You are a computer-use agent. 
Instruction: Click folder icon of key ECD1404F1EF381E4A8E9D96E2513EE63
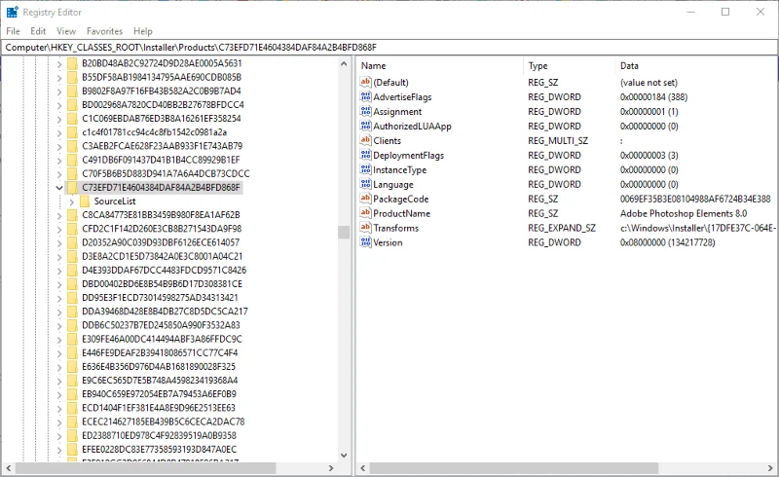pyautogui.click(x=72, y=408)
